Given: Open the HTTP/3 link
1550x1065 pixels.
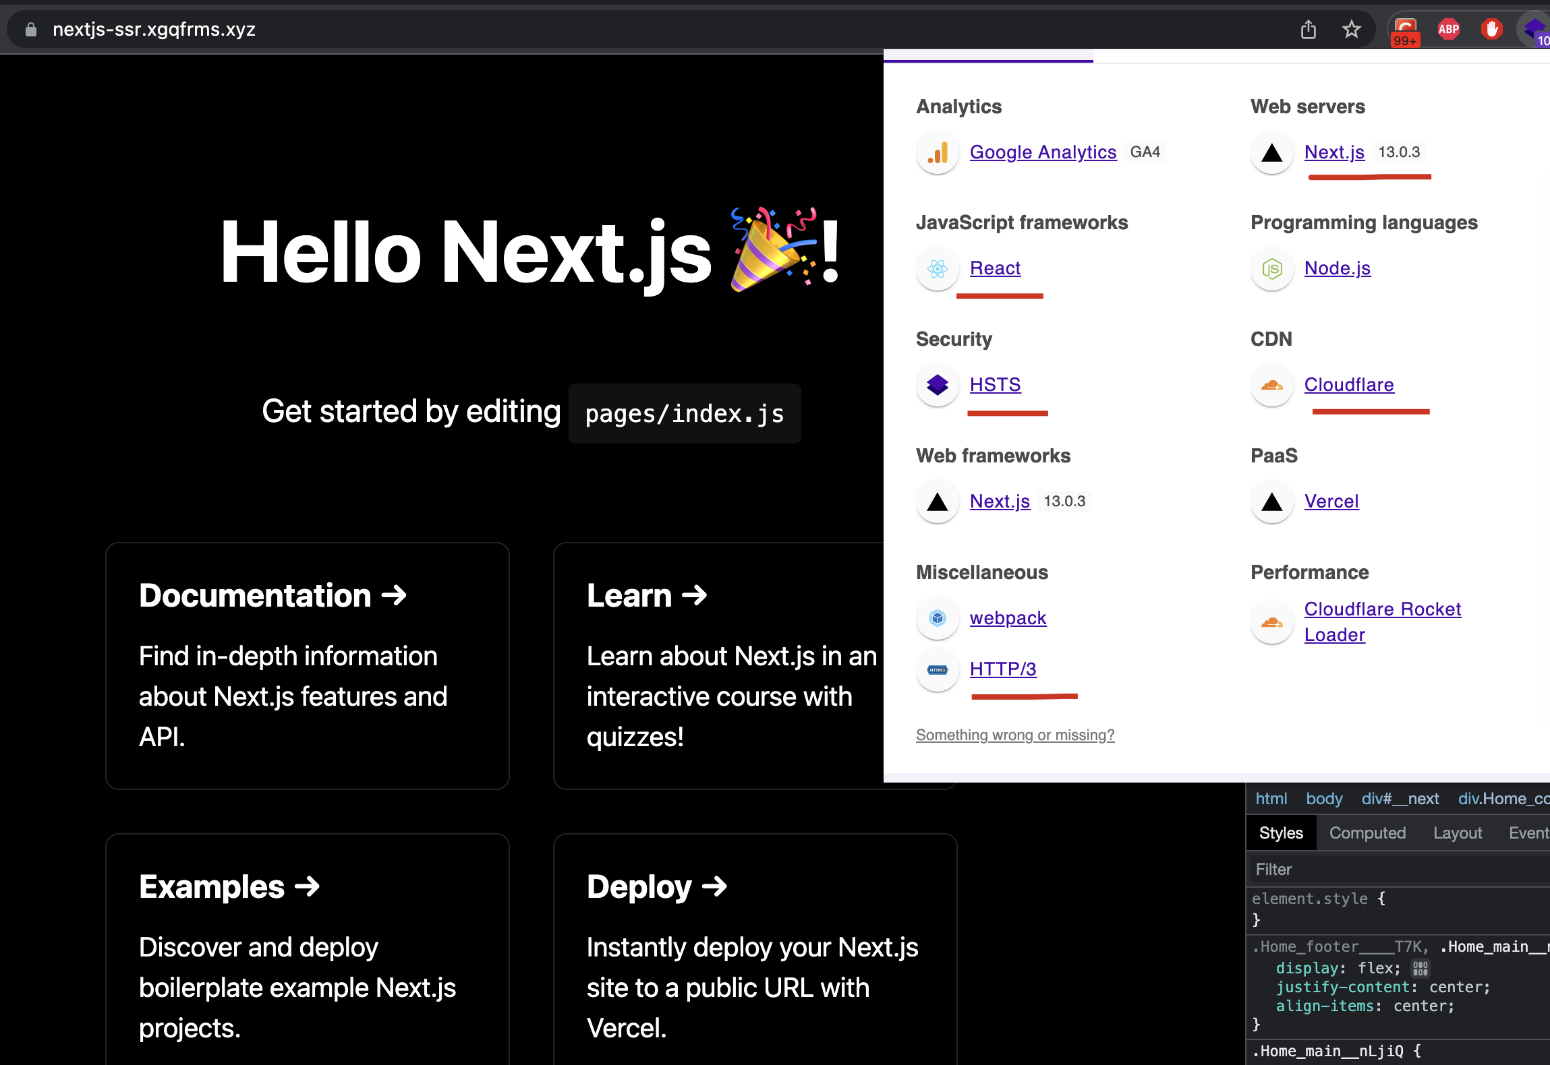Looking at the screenshot, I should pyautogui.click(x=1003, y=669).
